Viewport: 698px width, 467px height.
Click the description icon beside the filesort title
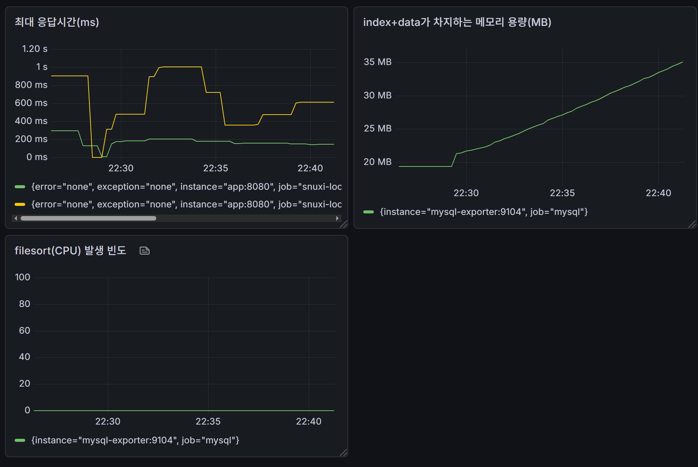144,251
